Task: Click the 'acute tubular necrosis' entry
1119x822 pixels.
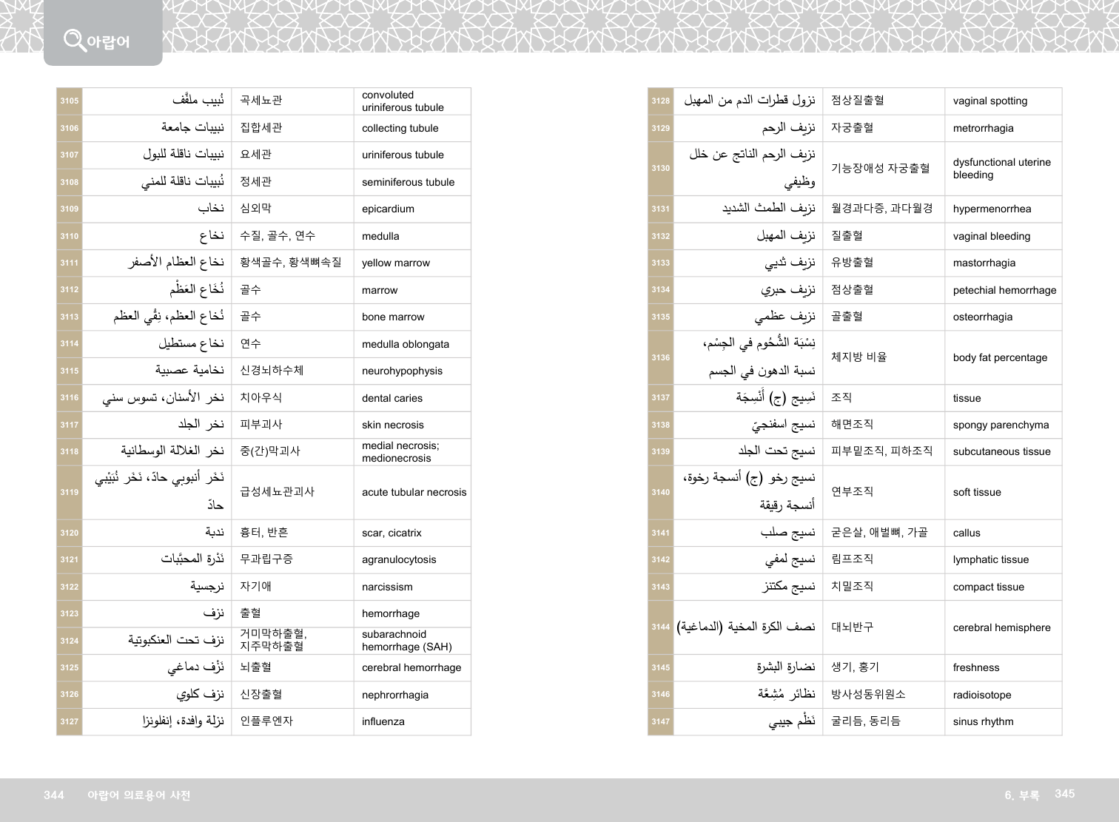Action: [x=414, y=492]
